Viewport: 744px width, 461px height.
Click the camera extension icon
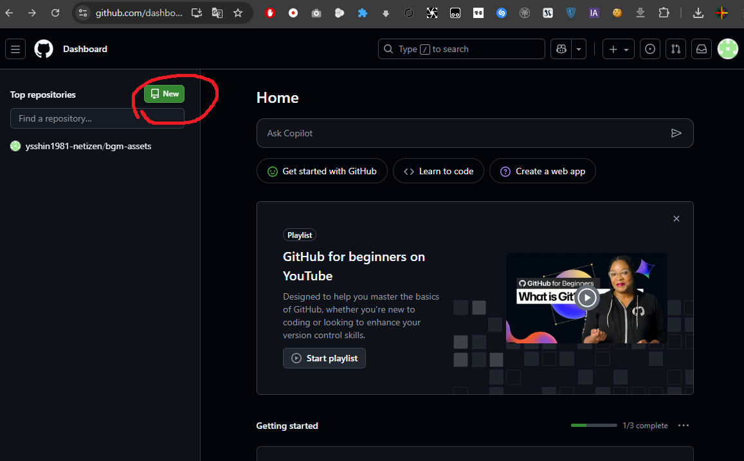point(316,14)
